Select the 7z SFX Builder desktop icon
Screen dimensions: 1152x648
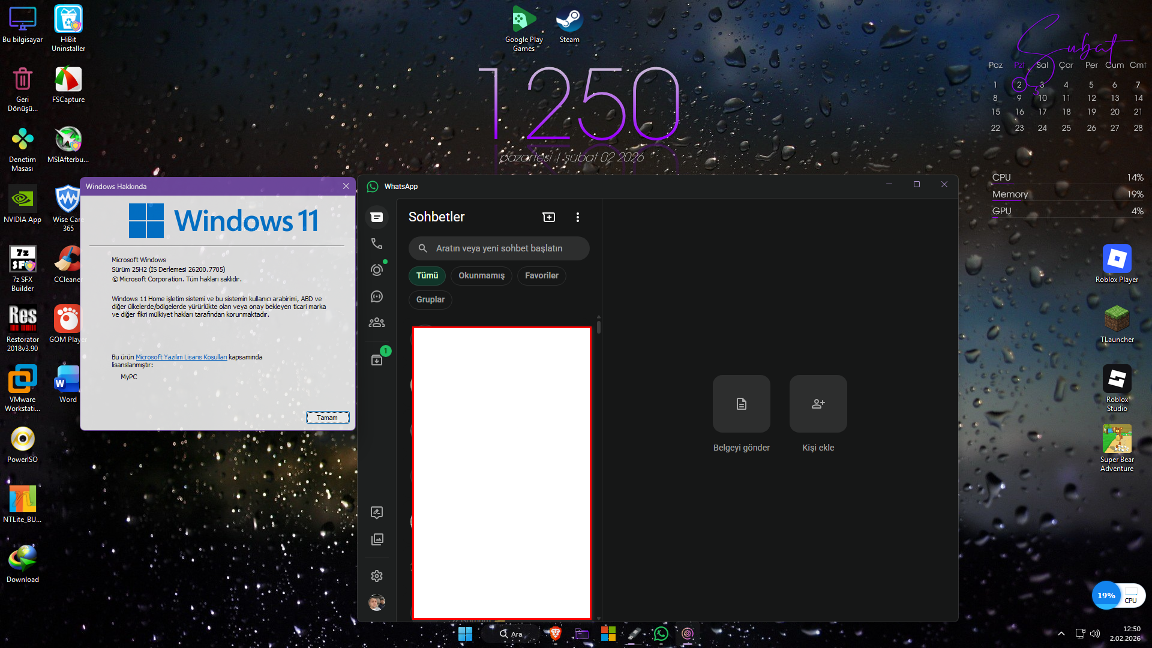coord(23,269)
